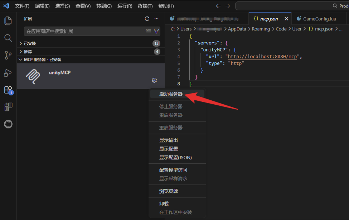Refresh the extensions list
Screen dimensions: 349x220
[147, 19]
